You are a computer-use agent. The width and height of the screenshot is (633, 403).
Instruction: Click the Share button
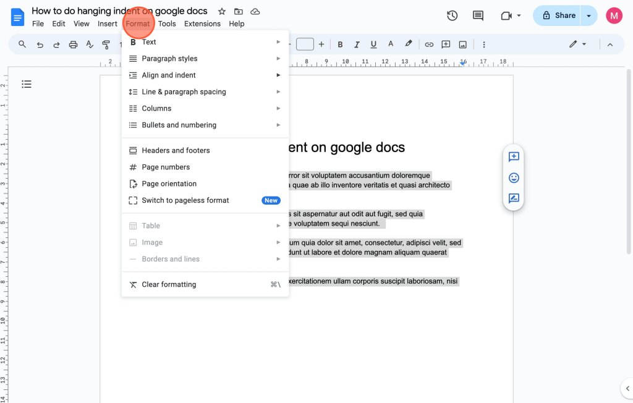(558, 15)
